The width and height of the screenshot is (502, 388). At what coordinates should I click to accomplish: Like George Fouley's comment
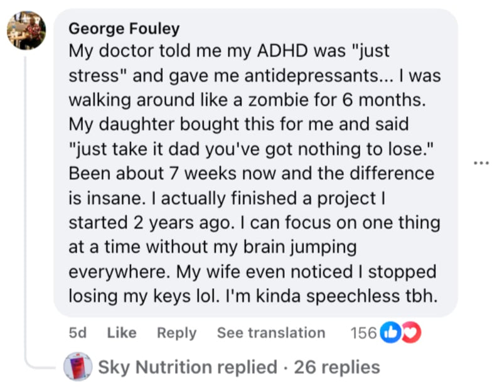[x=122, y=333]
